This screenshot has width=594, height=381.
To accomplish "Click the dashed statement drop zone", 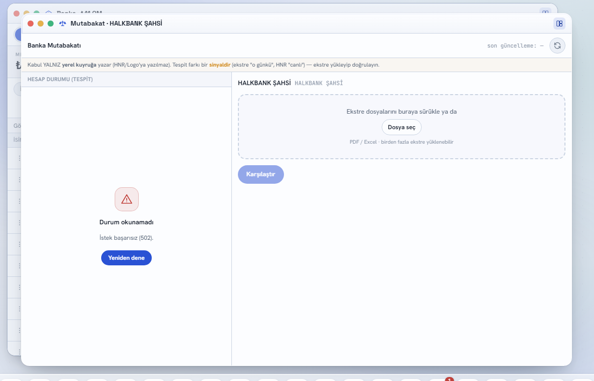I will click(x=402, y=127).
